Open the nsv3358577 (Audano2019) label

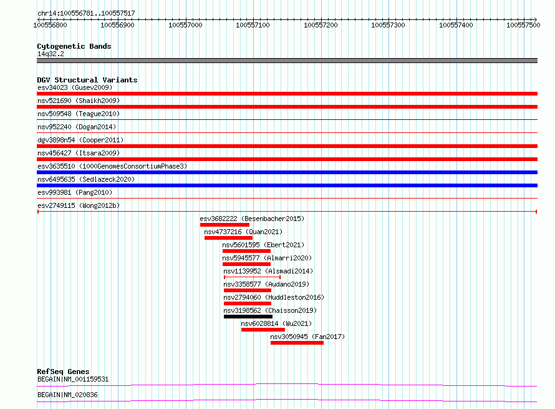(266, 284)
